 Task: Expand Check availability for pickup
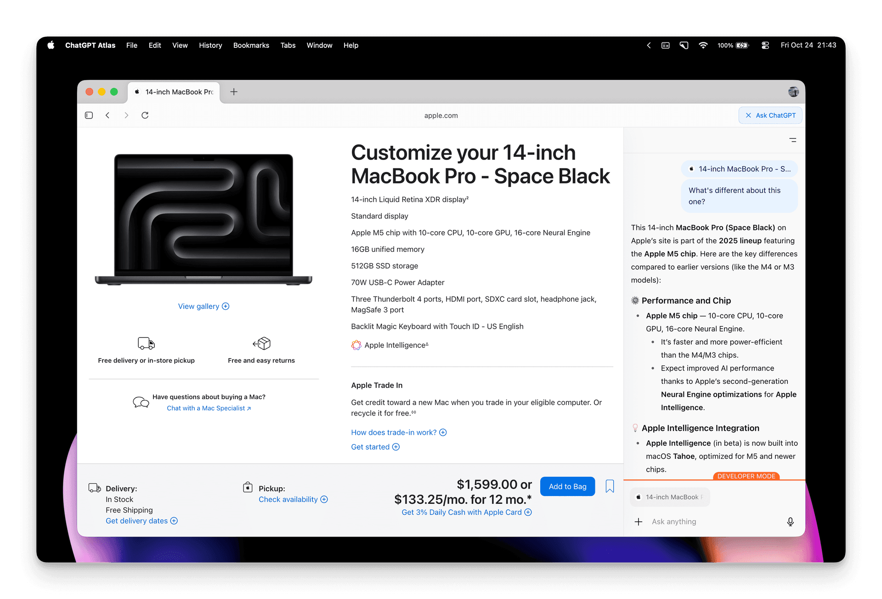(293, 500)
